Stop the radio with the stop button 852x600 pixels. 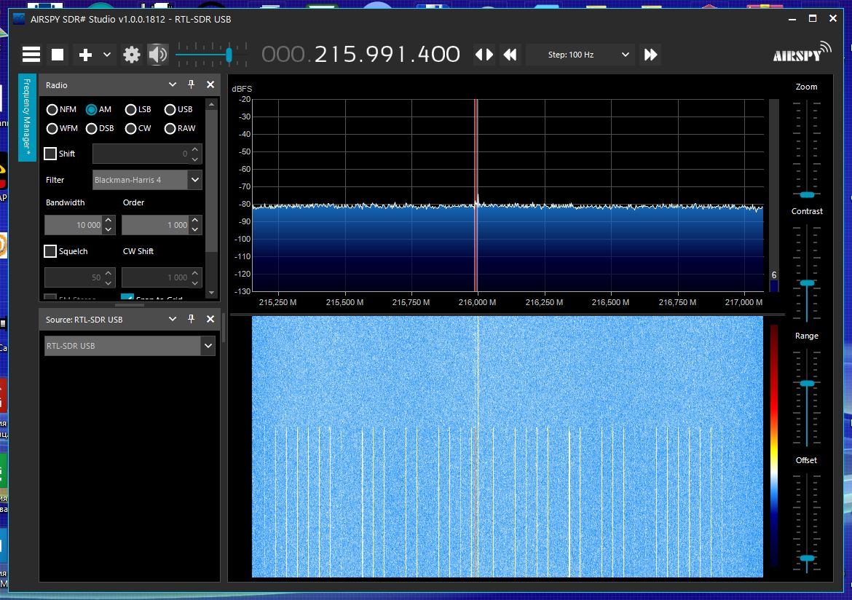(x=58, y=55)
